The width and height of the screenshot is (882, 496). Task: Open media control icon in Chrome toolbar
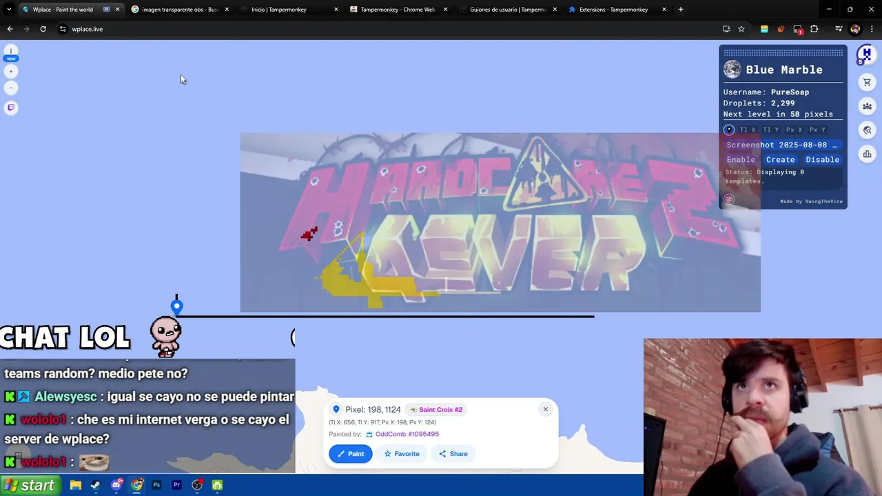pyautogui.click(x=839, y=29)
